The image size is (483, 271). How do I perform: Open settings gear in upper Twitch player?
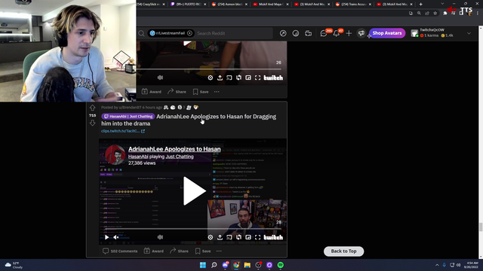click(211, 78)
